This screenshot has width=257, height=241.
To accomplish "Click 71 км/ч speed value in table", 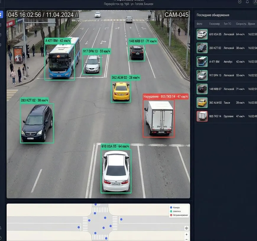I will [x=240, y=89].
